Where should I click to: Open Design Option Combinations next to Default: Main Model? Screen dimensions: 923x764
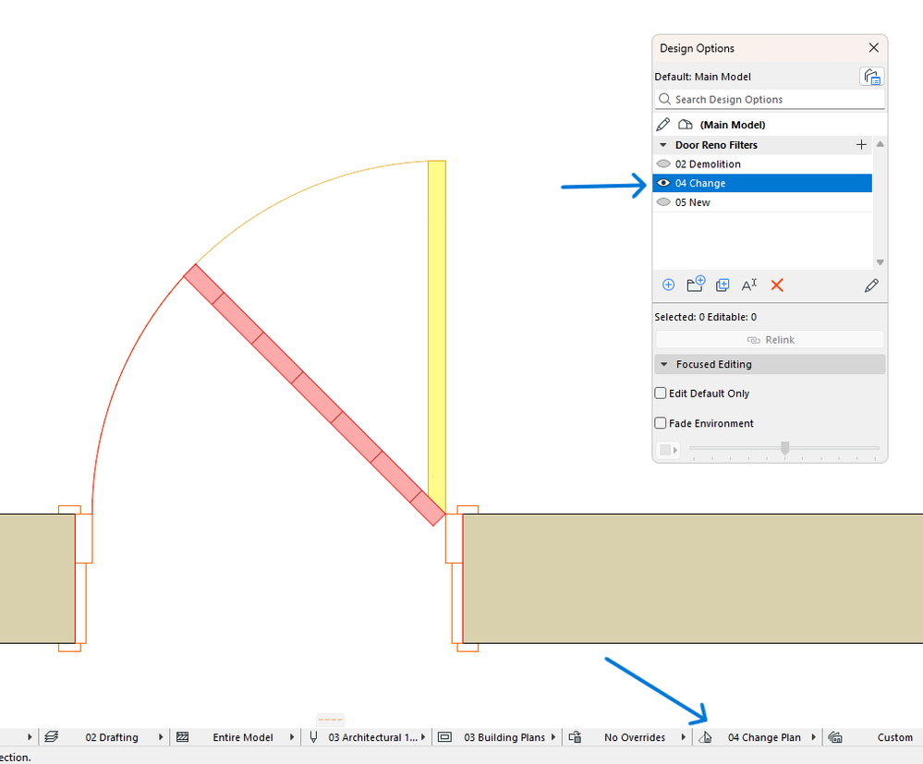coord(871,77)
